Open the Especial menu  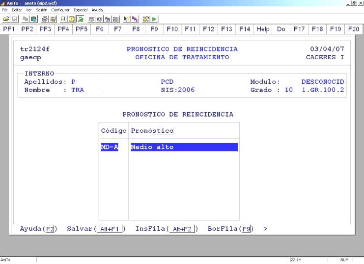pyautogui.click(x=81, y=10)
